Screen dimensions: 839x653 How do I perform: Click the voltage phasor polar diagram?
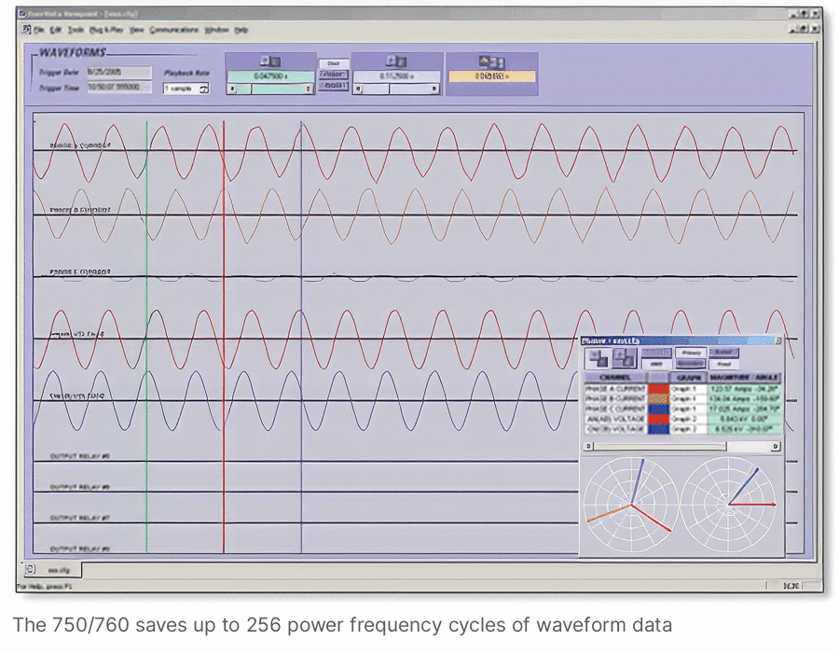[728, 504]
